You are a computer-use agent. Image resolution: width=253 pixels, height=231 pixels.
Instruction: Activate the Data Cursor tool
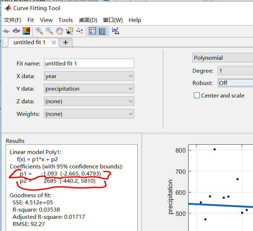(69, 31)
